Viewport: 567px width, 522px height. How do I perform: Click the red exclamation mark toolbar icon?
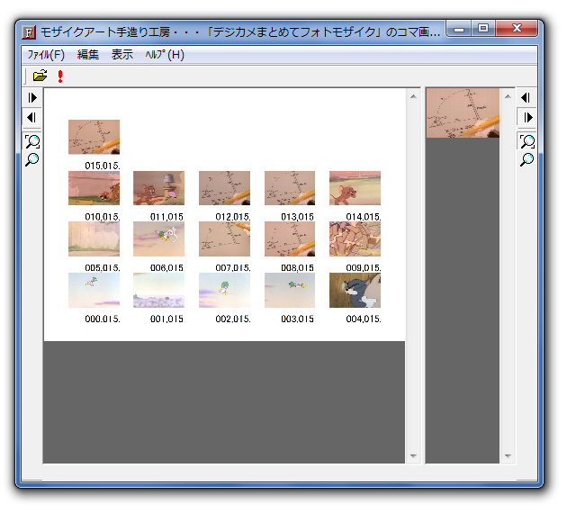60,76
